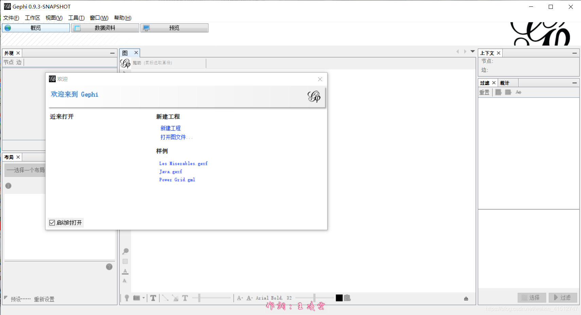Click the 重新设置 reset button
Viewport: 581px width, 315px height.
pos(44,299)
